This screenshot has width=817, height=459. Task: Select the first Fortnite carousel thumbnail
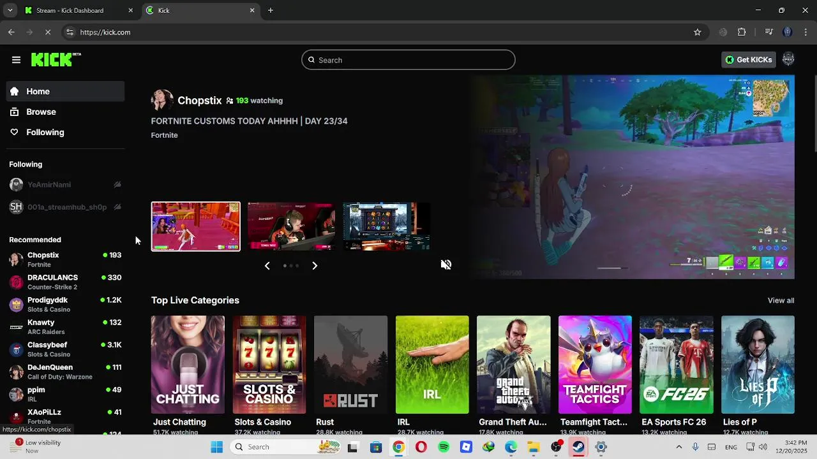[x=196, y=226]
